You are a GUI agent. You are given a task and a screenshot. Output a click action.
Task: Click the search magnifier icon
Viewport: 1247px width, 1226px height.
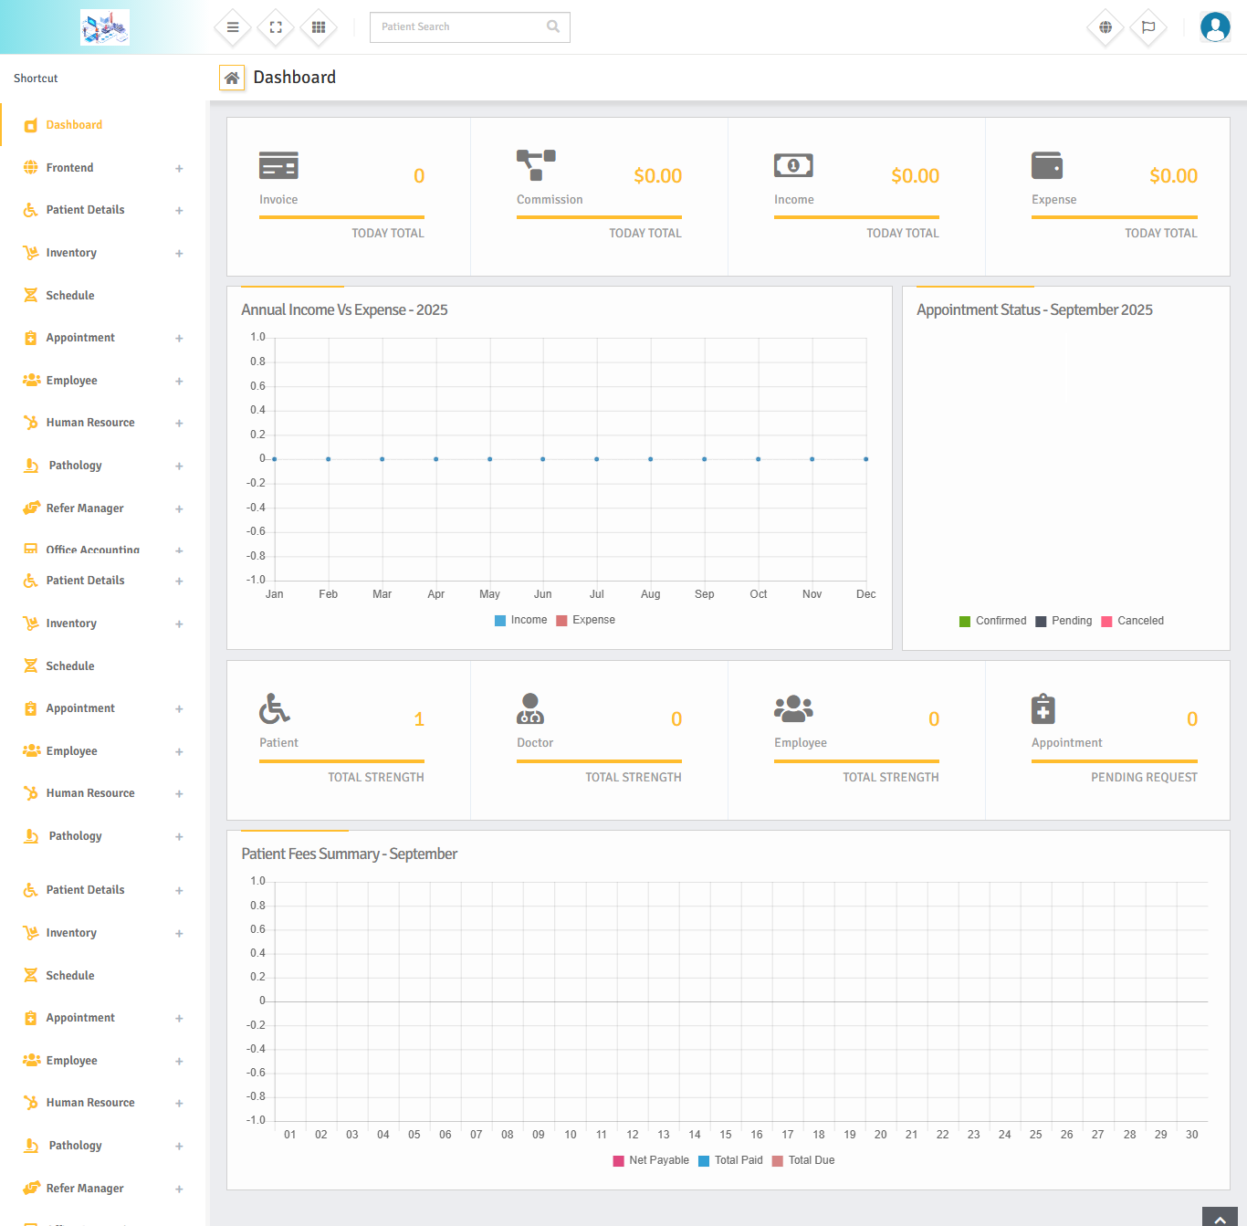tap(553, 26)
